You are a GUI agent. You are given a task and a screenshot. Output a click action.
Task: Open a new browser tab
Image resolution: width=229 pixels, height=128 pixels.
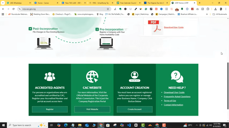(x=200, y=3)
